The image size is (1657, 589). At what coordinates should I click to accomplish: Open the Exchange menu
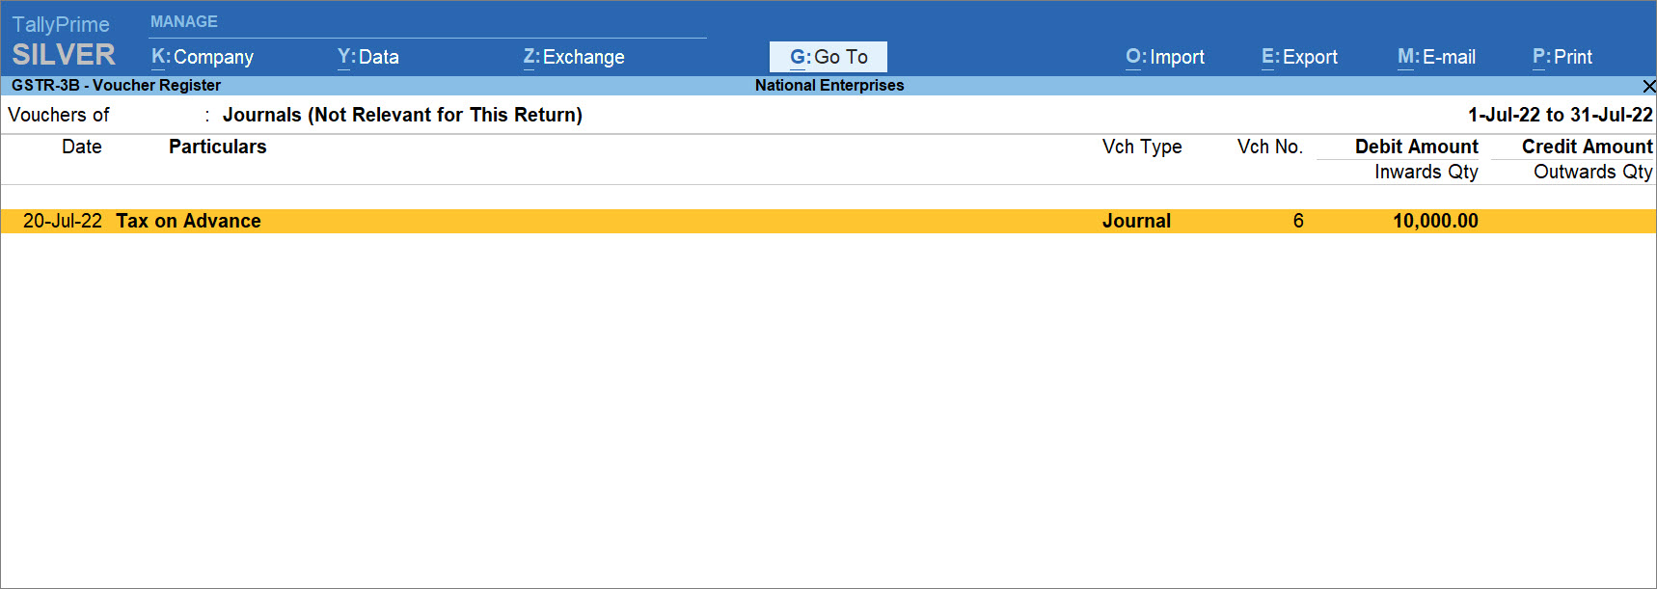point(574,57)
